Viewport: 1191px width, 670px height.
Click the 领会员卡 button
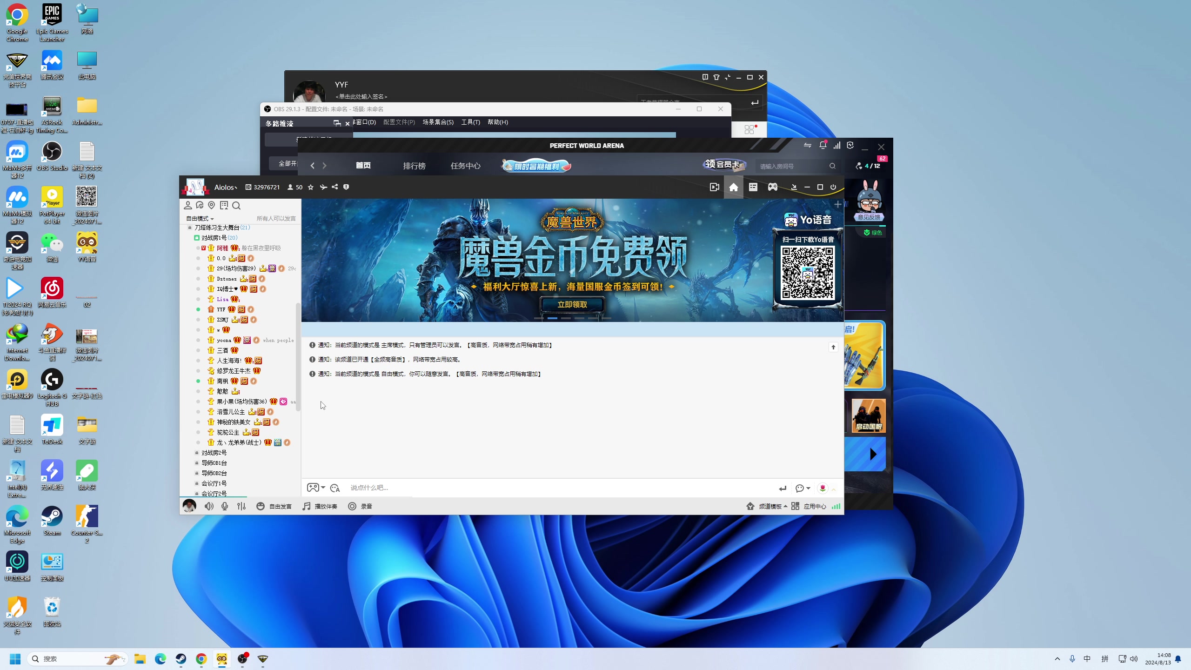[723, 164]
